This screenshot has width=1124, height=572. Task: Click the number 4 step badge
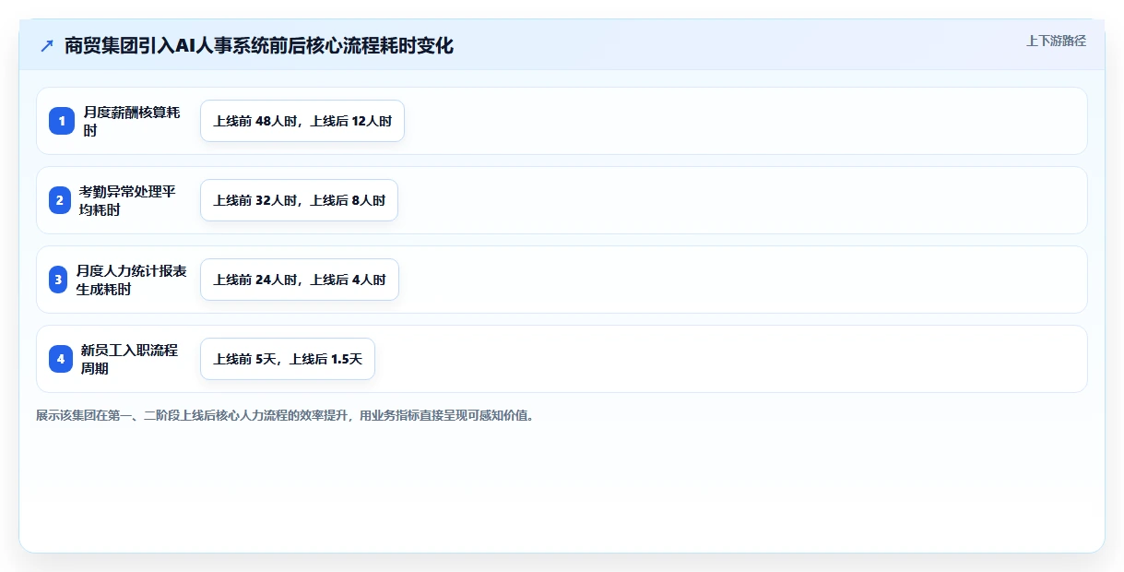(x=61, y=359)
